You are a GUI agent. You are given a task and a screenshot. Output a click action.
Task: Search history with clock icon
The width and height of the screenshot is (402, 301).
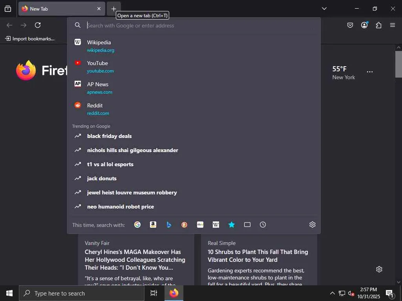[263, 225]
